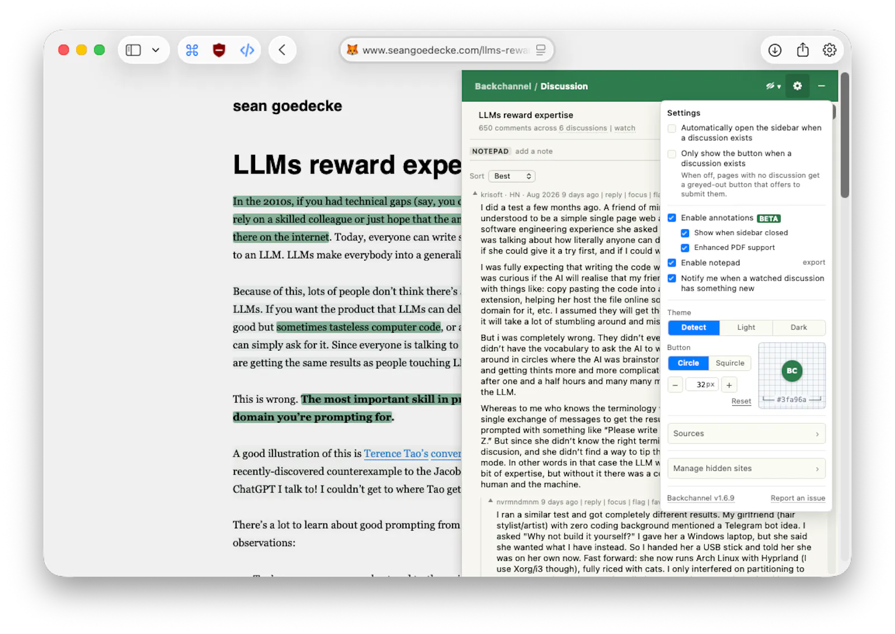Enable only show button when discussion exists
The image size is (895, 634).
coord(672,154)
